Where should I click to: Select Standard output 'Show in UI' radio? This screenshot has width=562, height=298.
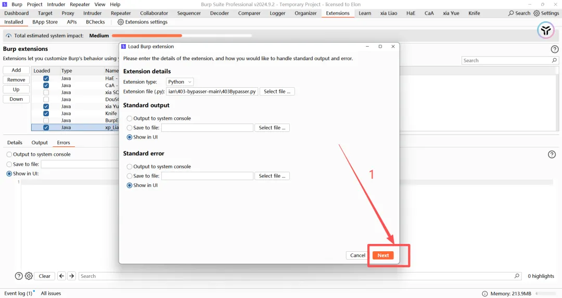[130, 137]
